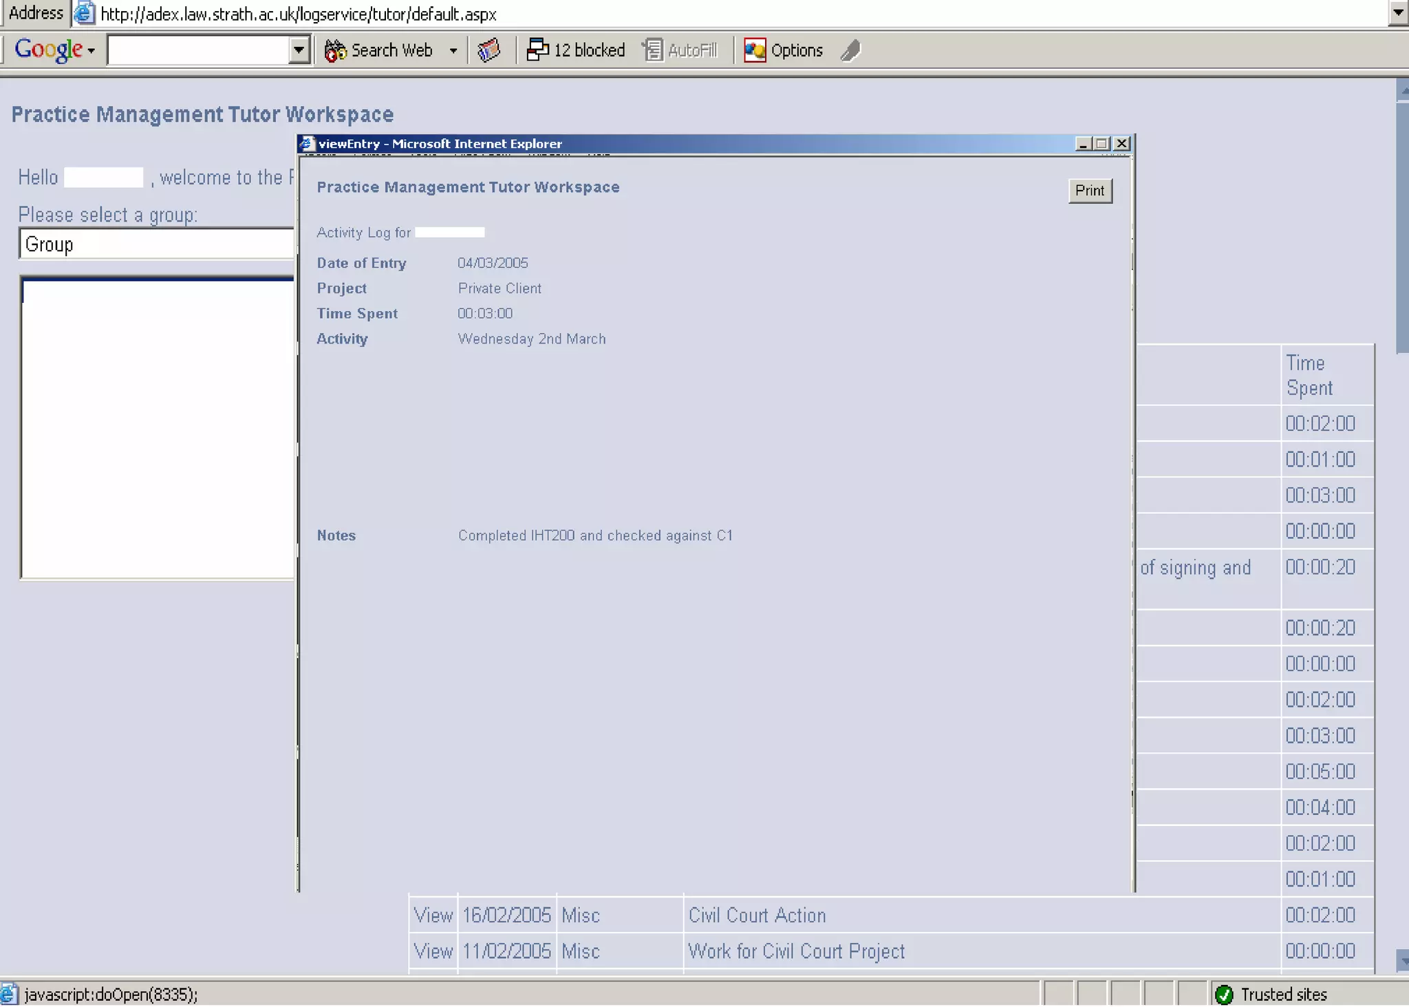Open the Google search box dropdown arrow
Image resolution: width=1409 pixels, height=1007 pixels.
click(x=299, y=50)
